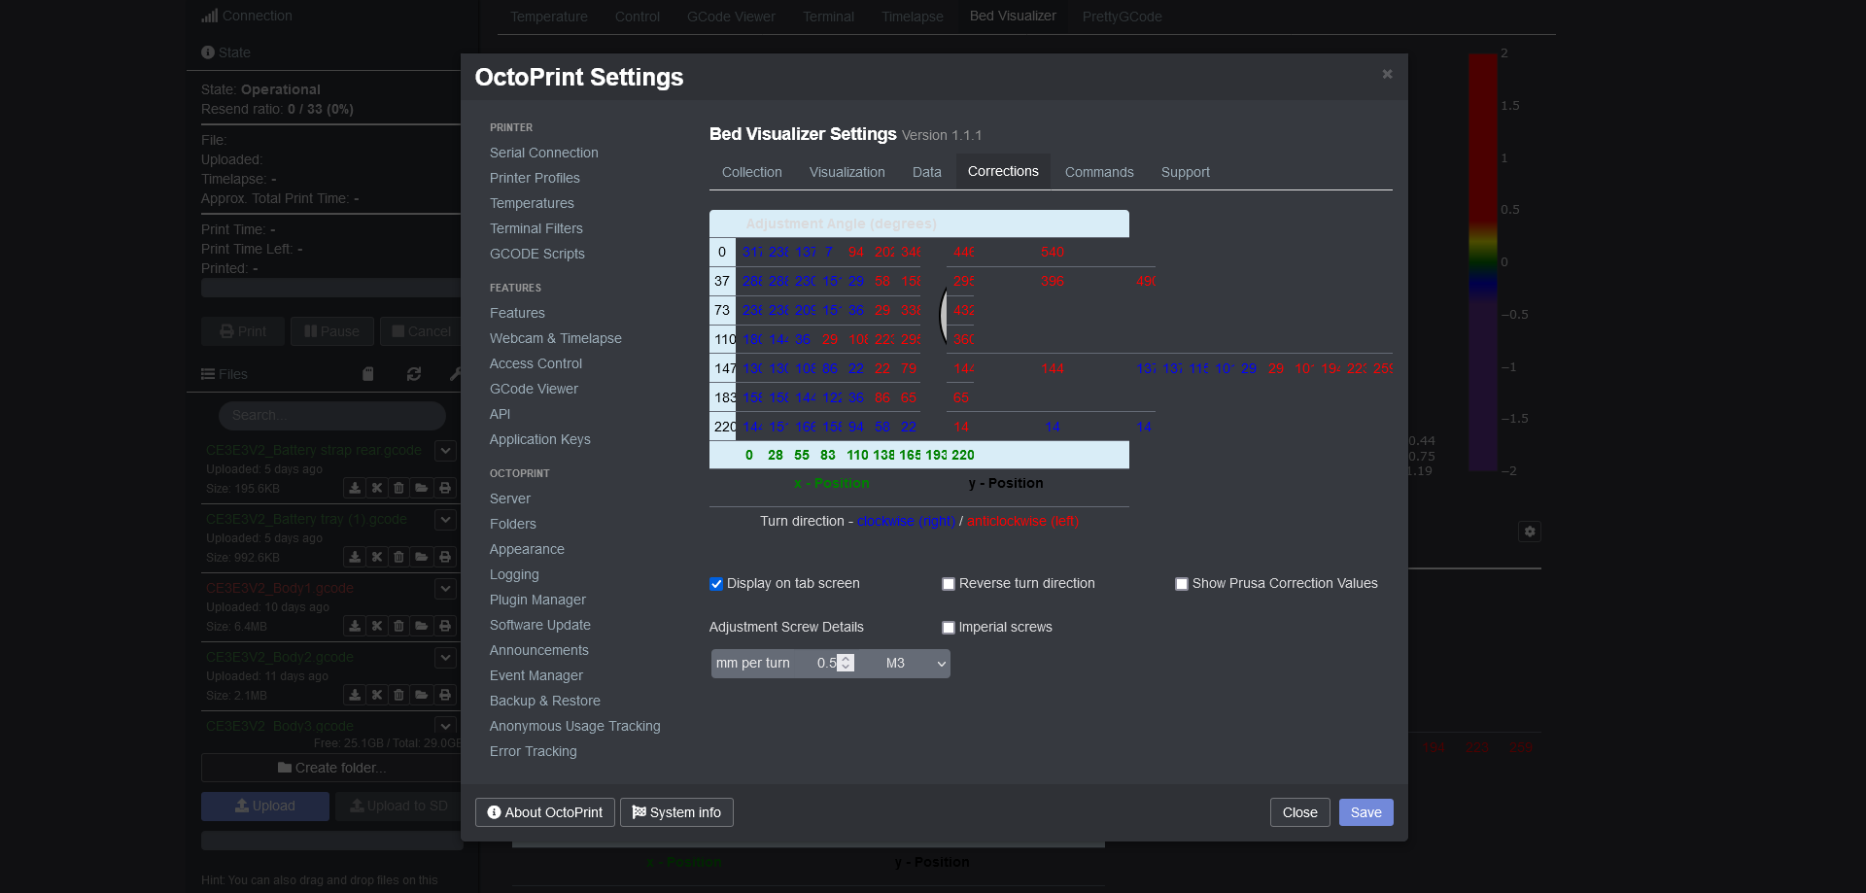This screenshot has height=893, width=1866.
Task: Expand options for CE3E3V2_Body1.gcode
Action: (445, 588)
